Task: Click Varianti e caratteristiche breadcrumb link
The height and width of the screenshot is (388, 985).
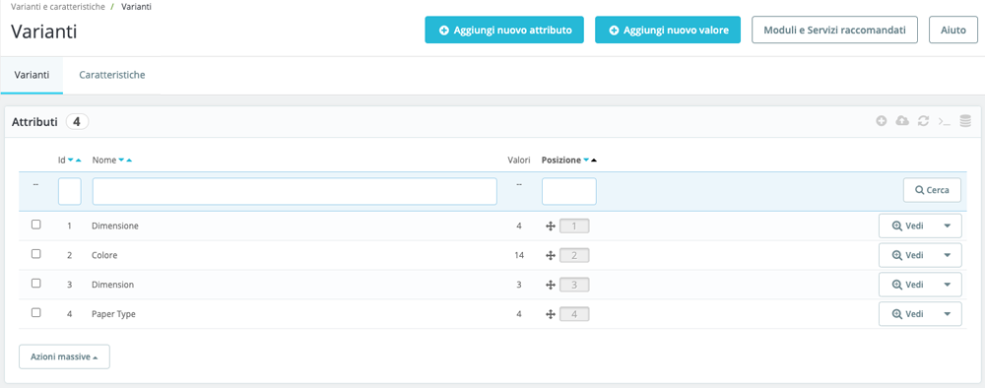Action: [x=58, y=6]
